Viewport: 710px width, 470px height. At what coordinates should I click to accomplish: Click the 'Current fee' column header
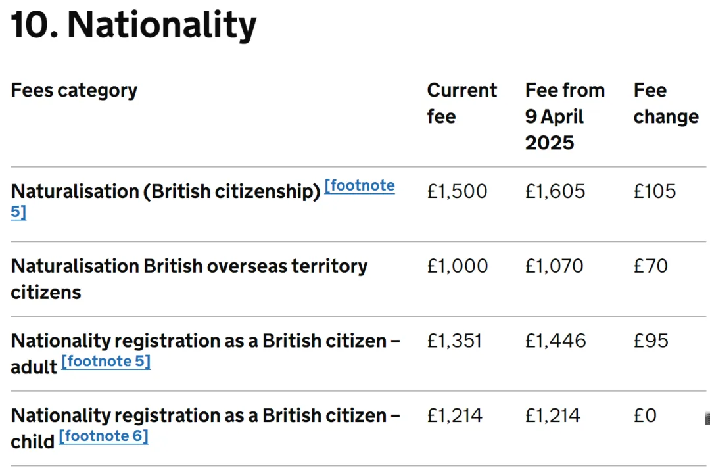(x=461, y=103)
